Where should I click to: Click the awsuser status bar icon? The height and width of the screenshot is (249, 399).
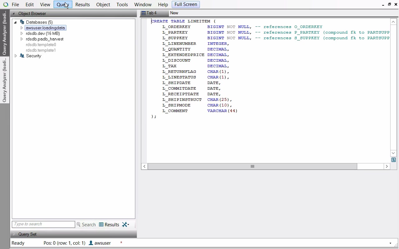point(91,243)
